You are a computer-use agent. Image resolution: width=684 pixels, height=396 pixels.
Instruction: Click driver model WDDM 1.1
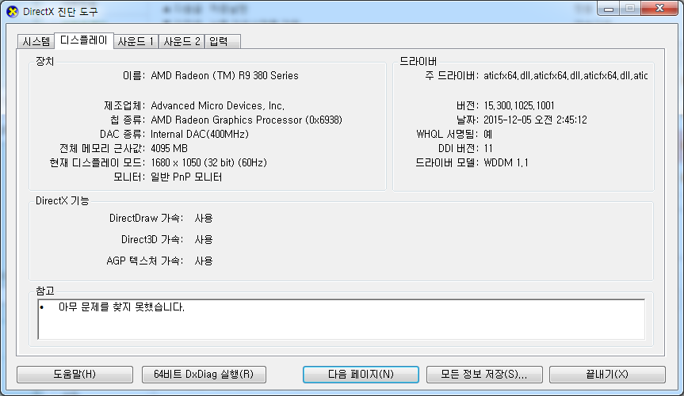506,162
